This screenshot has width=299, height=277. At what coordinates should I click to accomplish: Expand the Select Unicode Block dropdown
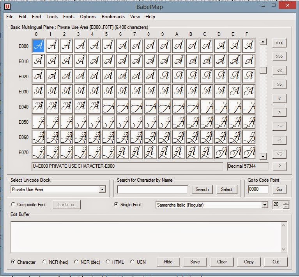[x=102, y=189]
